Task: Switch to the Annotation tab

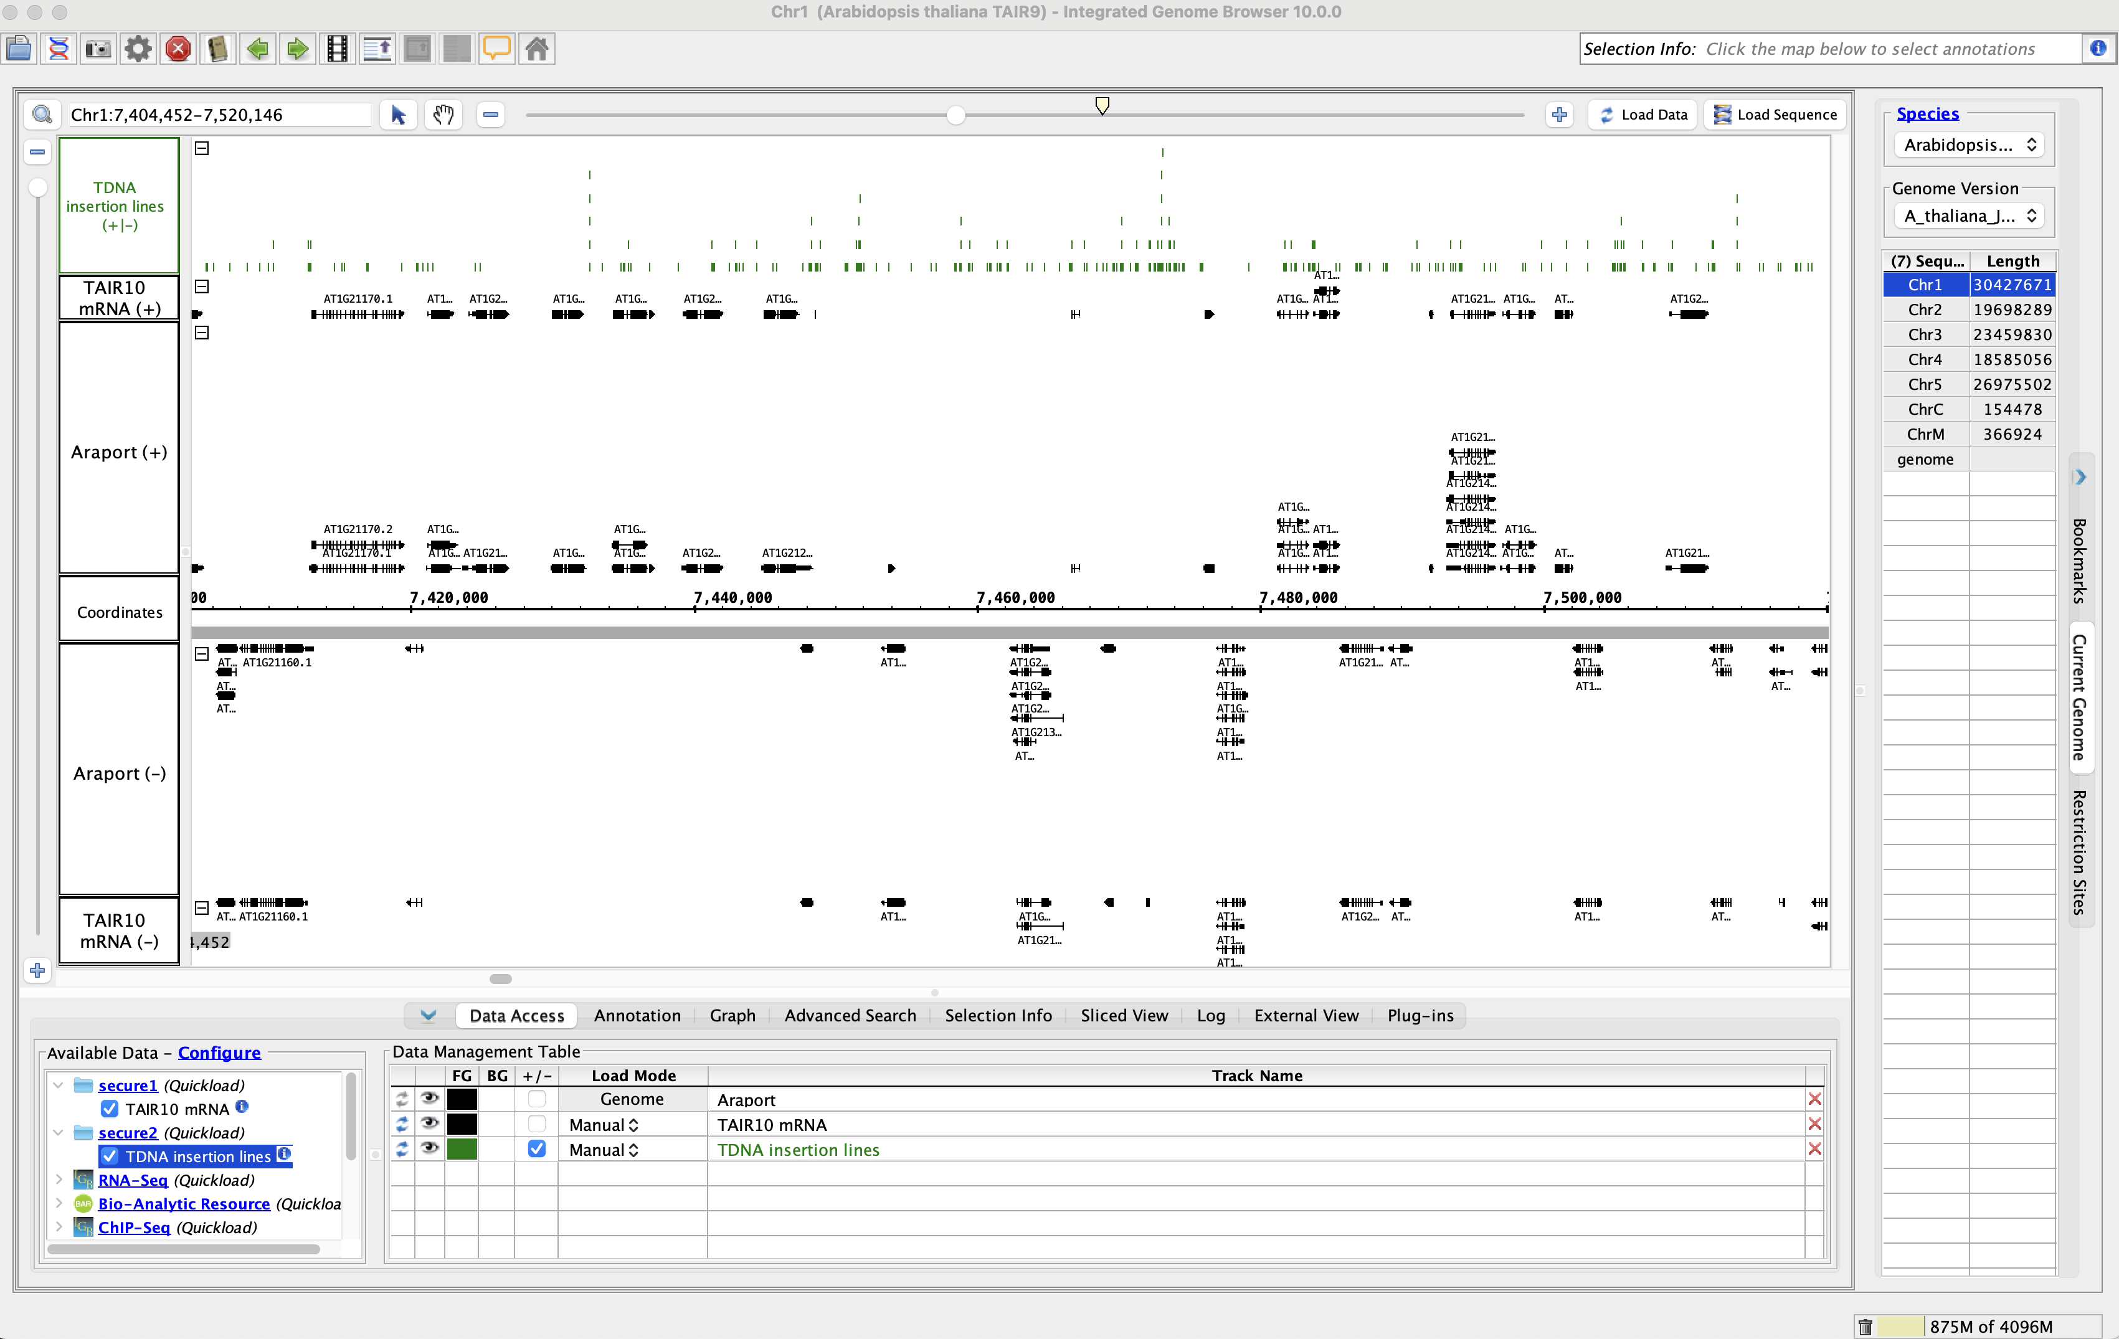Action: pyautogui.click(x=637, y=1015)
